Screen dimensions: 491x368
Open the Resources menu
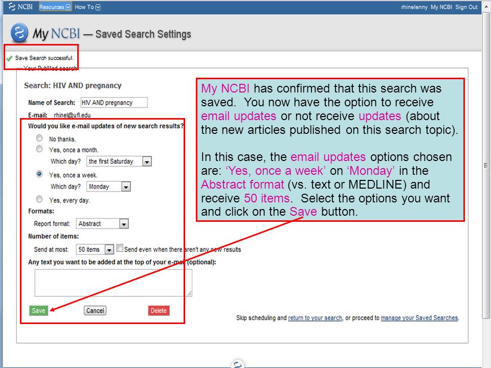pos(55,7)
